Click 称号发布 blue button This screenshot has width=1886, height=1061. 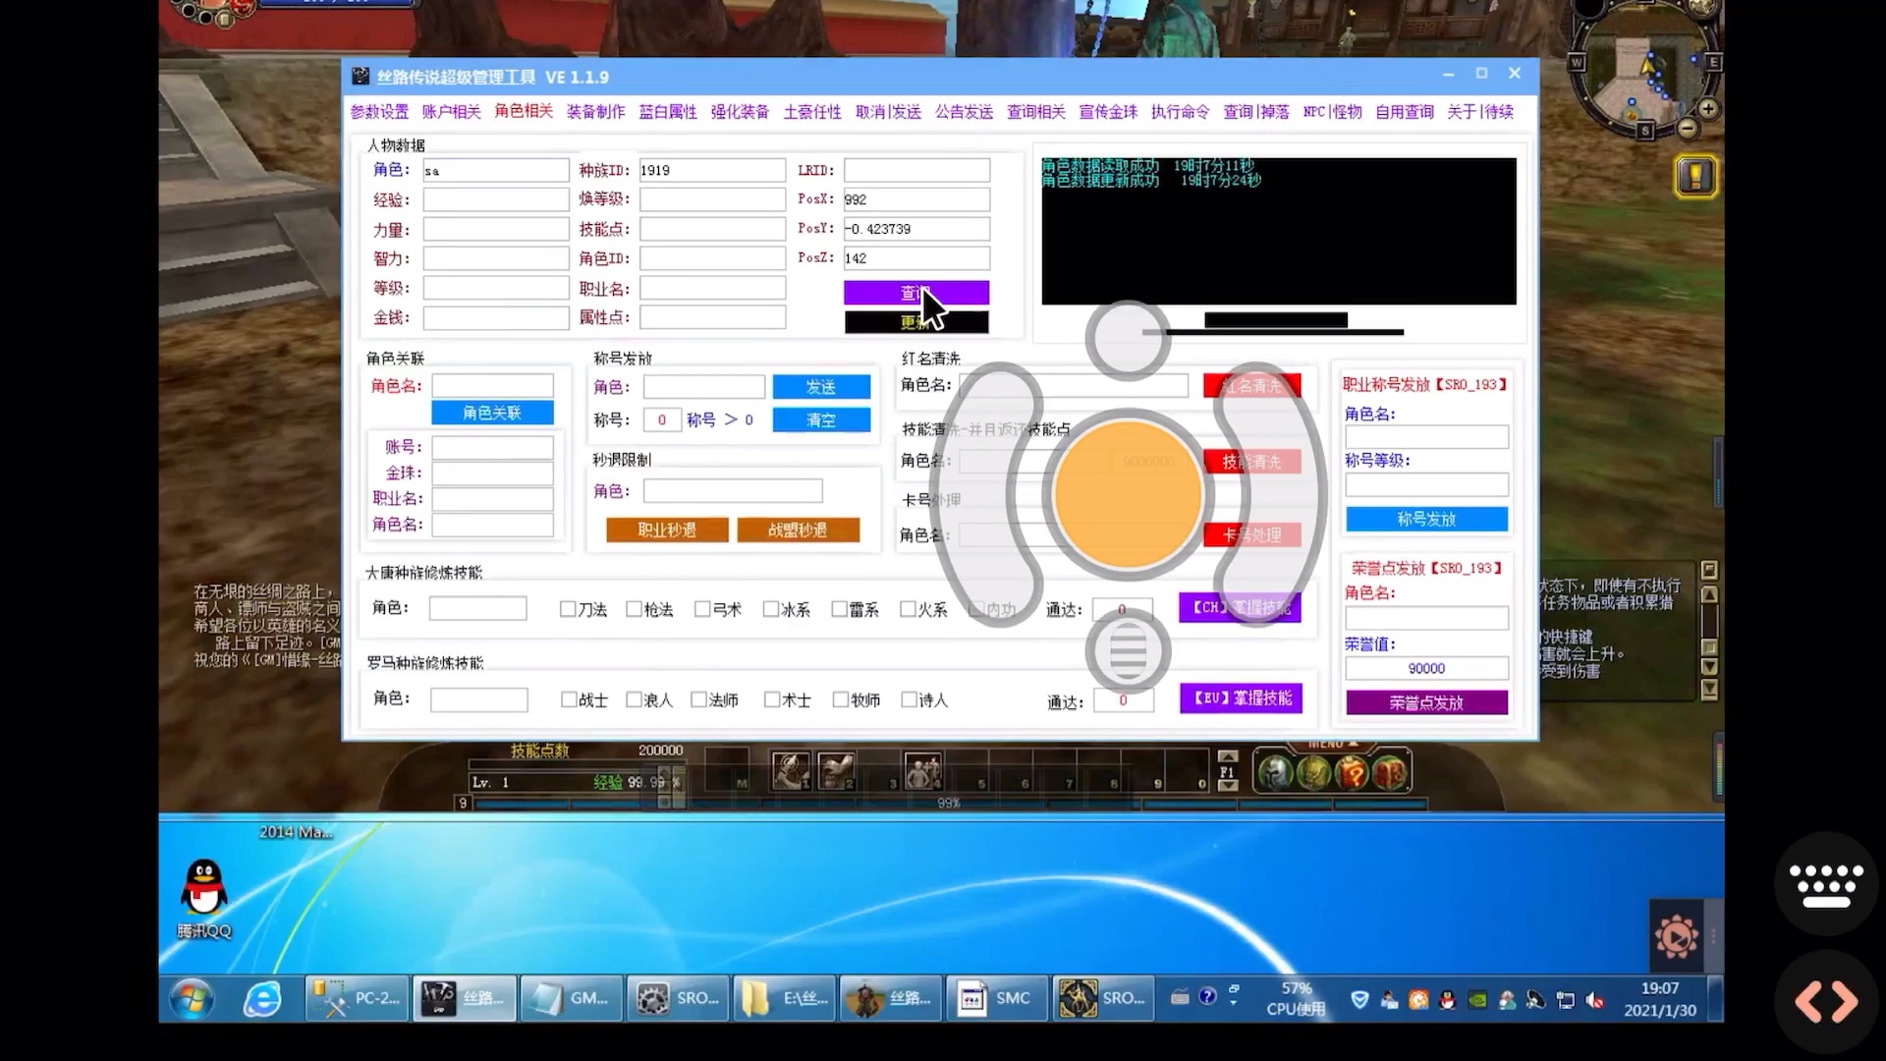pyautogui.click(x=1425, y=518)
